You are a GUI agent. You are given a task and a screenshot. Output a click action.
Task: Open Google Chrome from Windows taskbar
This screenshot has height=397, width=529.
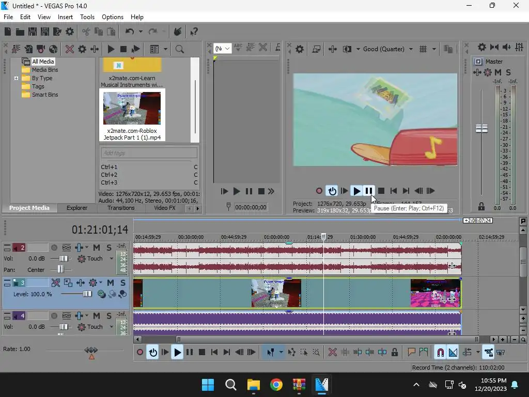[x=276, y=385]
